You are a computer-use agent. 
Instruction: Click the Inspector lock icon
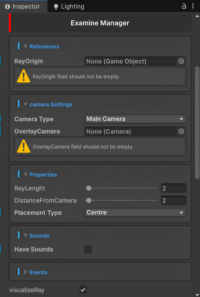tap(184, 6)
